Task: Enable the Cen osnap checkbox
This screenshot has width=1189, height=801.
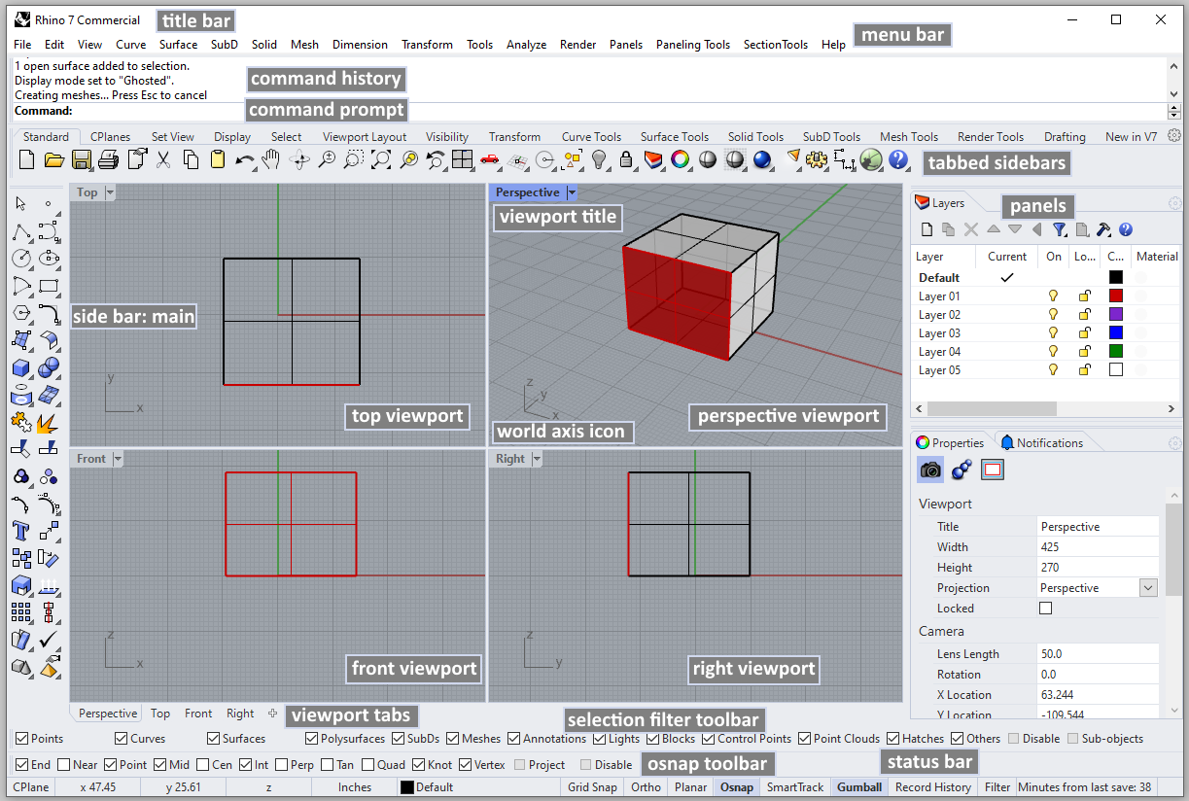Action: pyautogui.click(x=202, y=765)
